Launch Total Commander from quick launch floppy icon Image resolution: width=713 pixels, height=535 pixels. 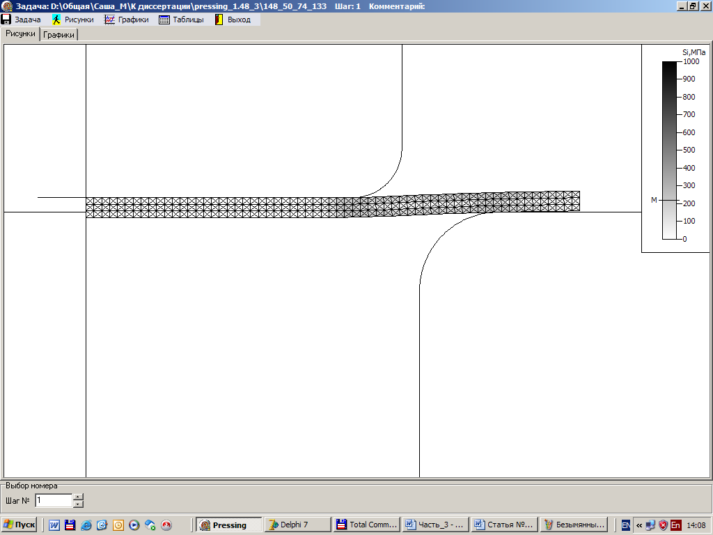coord(70,525)
